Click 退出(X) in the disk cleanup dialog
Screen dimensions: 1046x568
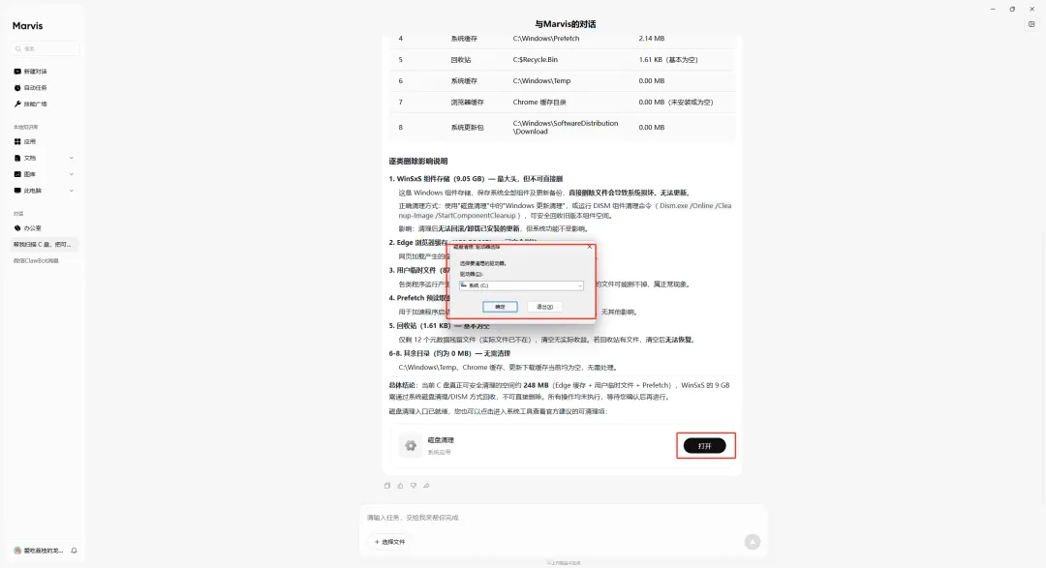tap(545, 307)
